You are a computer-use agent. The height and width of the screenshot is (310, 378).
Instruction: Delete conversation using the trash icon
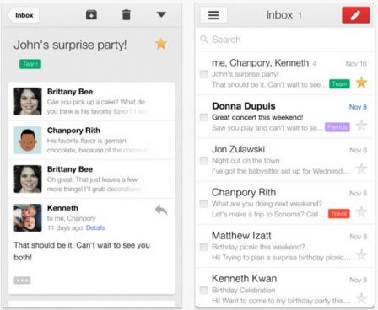(x=127, y=14)
